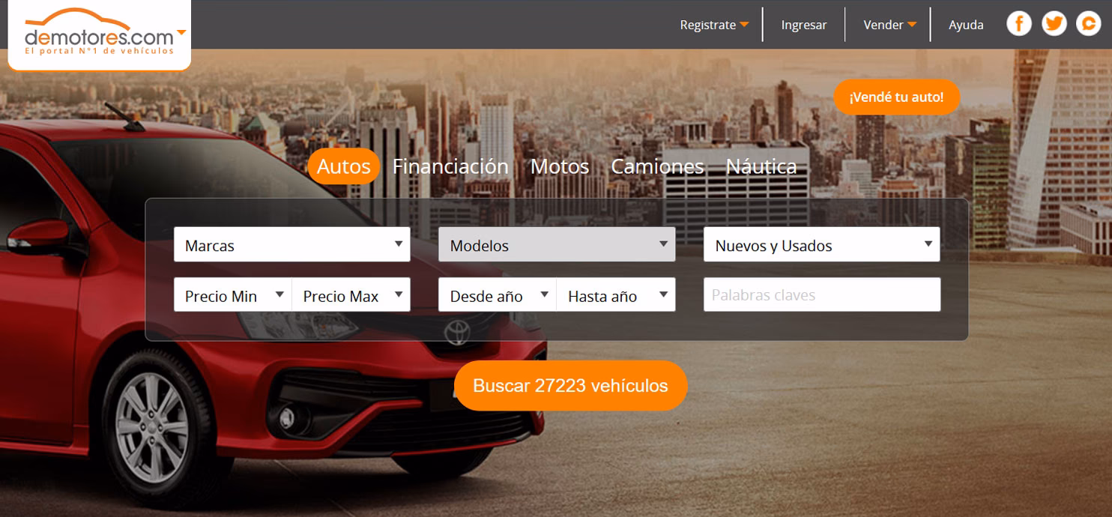Switch to the Motos tab
This screenshot has height=517, width=1112.
(560, 166)
